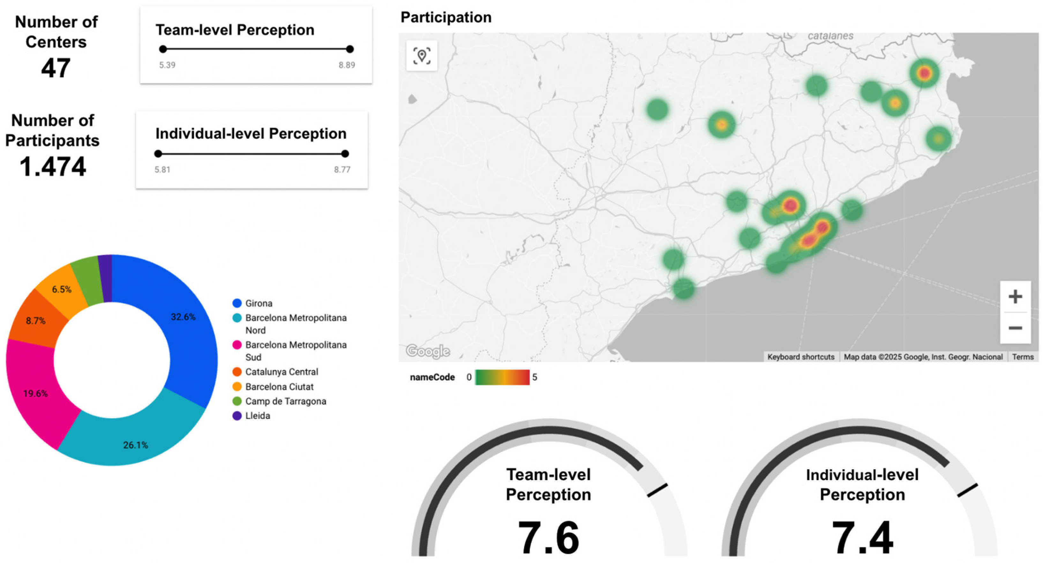
Task: Click the Camp de Tarragona legend dot
Action: [237, 401]
